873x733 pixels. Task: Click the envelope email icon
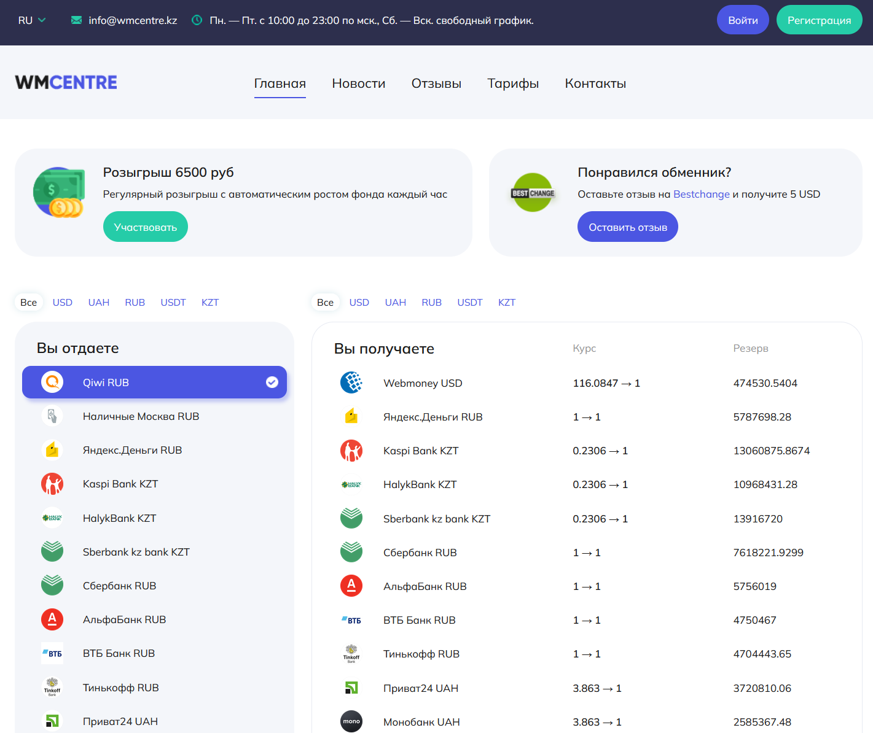[x=76, y=20]
